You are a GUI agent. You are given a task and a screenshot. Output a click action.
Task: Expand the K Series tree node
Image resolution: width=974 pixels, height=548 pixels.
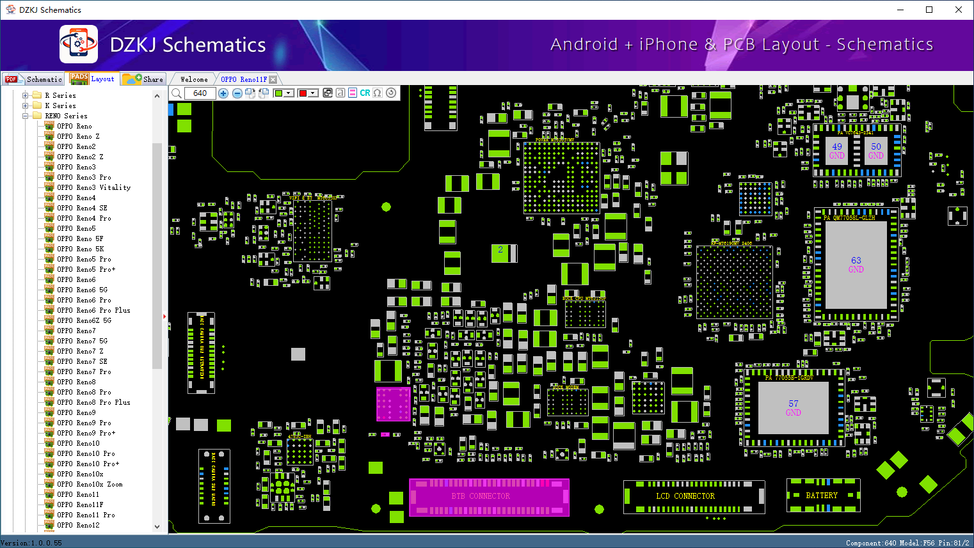click(26, 106)
